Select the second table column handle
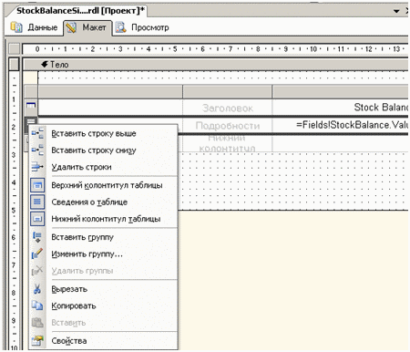 [227, 92]
